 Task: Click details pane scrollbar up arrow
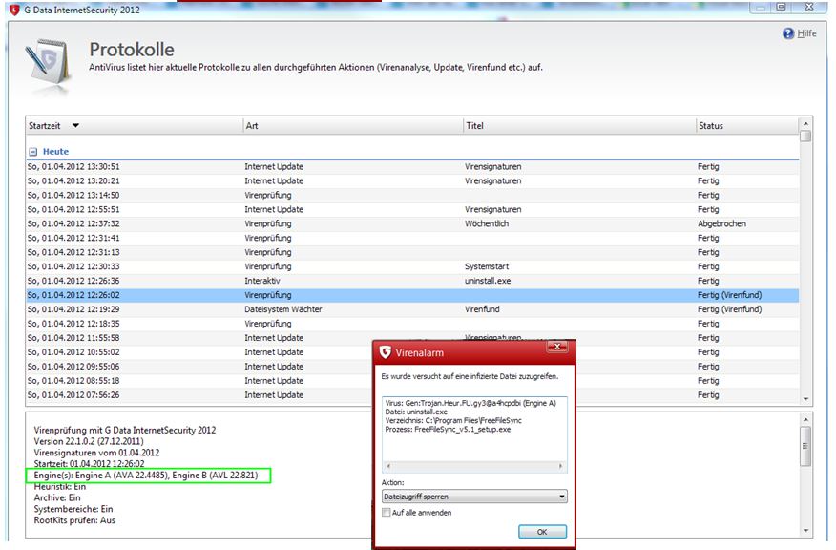click(x=805, y=420)
